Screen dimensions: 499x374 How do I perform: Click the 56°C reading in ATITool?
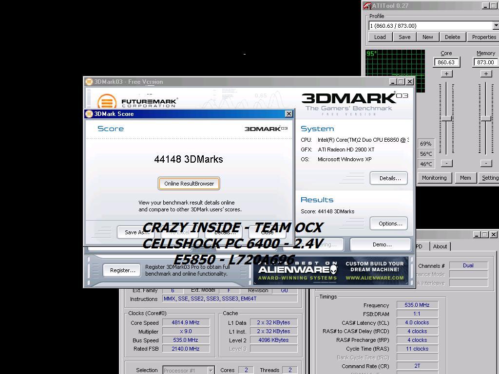click(426, 154)
